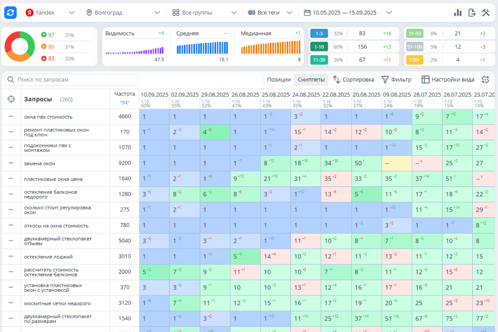Viewport: 498px width, 332px height.
Task: Toggle the 1-3 position range filter
Action: pyautogui.click(x=319, y=34)
